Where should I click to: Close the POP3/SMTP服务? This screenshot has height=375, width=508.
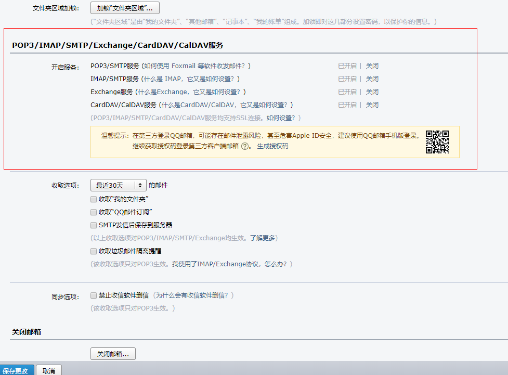[x=371, y=66]
